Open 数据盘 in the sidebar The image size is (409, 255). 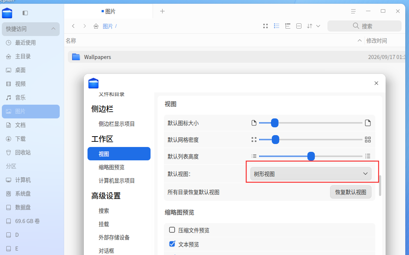coord(31,207)
